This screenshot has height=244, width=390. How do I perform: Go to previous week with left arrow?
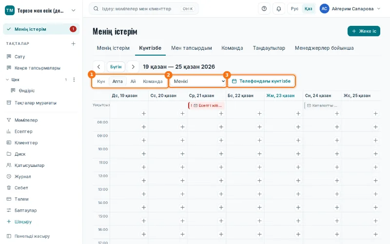click(99, 67)
